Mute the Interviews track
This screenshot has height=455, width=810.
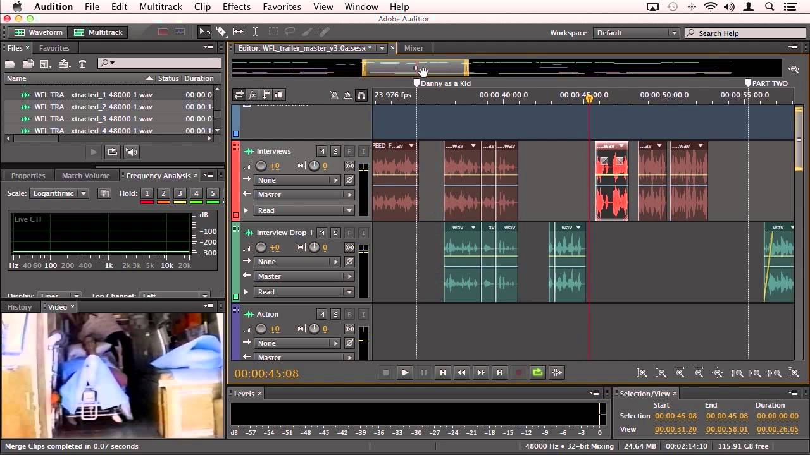321,151
